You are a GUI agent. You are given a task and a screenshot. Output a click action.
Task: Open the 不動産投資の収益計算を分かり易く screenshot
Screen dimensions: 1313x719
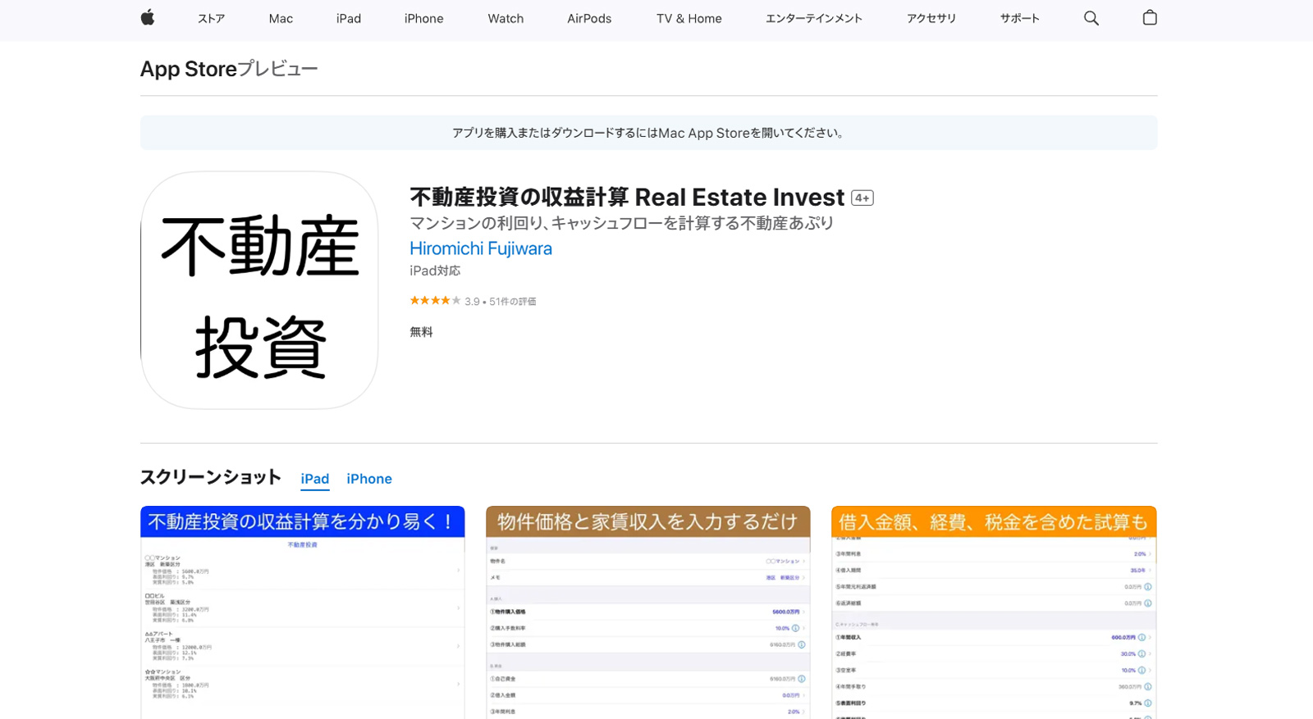(x=303, y=612)
